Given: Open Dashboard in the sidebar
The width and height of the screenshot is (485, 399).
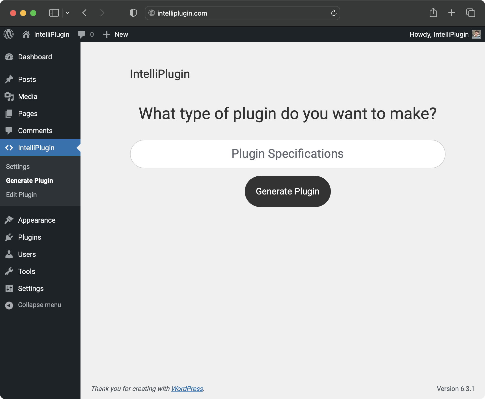Looking at the screenshot, I should pyautogui.click(x=40, y=57).
